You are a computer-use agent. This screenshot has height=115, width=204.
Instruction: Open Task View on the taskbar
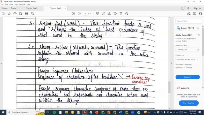coord(48,112)
